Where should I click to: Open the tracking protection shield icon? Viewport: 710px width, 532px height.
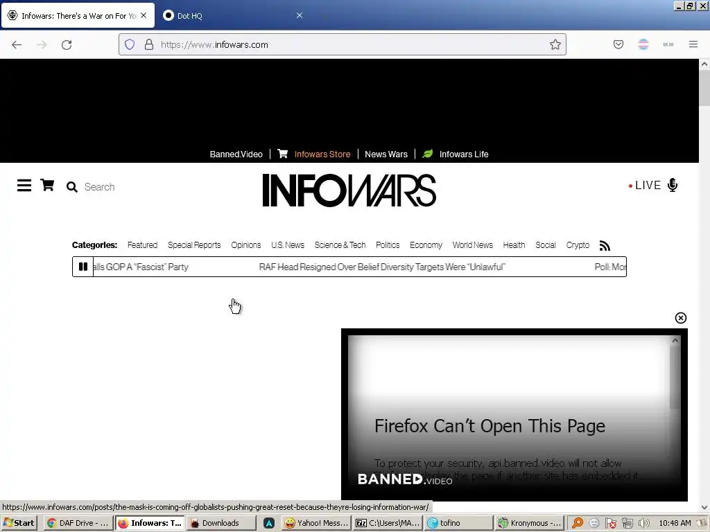(x=130, y=44)
